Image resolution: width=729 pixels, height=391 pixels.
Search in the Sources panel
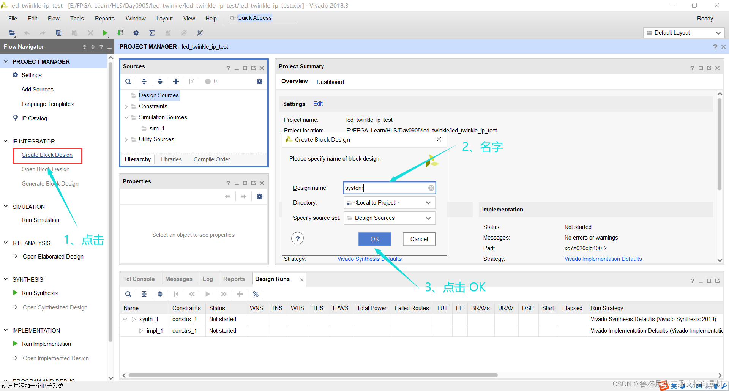[x=128, y=81]
